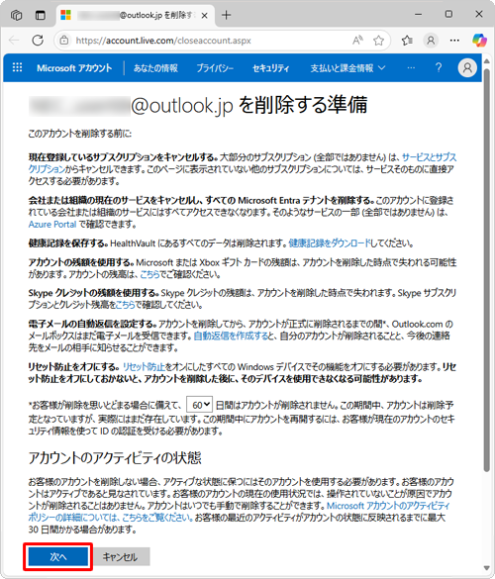Click 健康記録をダウンロード link
This screenshot has height=579, width=495.
click(x=329, y=242)
